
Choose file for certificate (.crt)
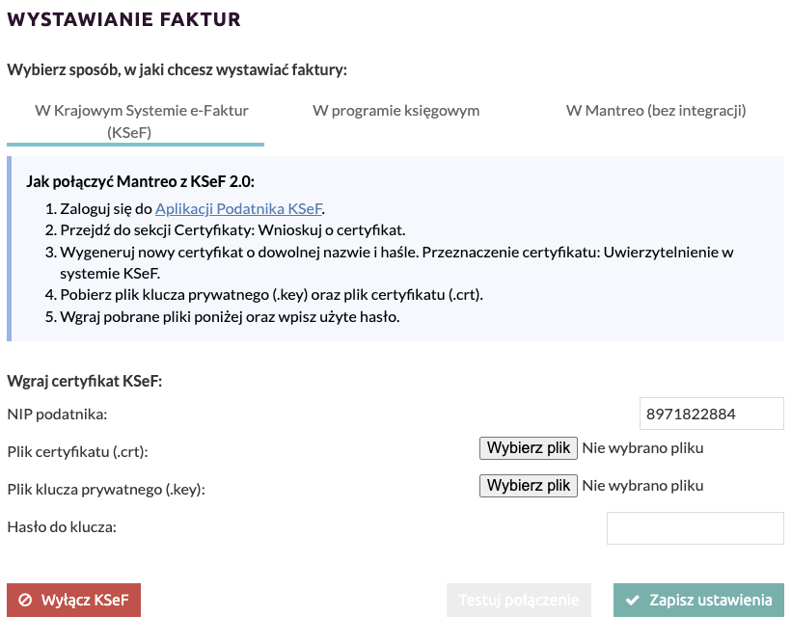(x=529, y=448)
